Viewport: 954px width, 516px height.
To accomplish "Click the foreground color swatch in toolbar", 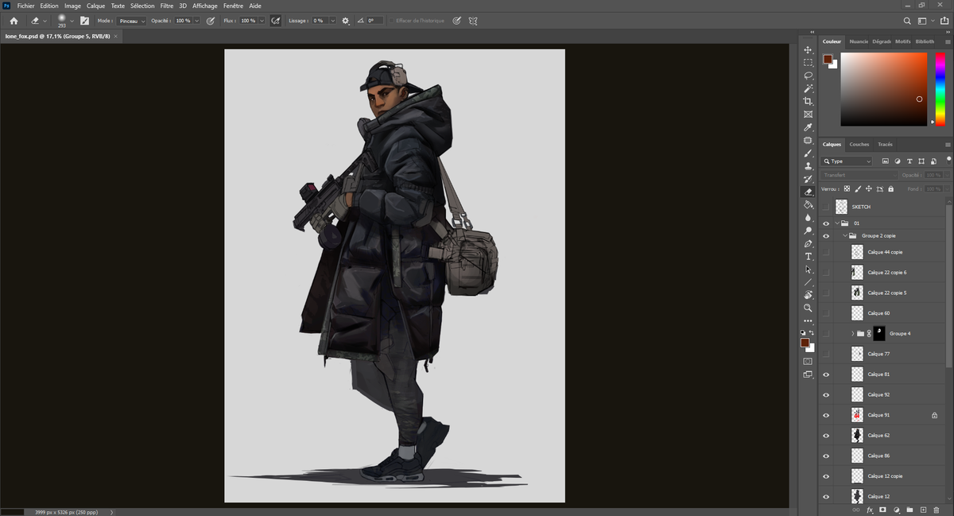I will [x=805, y=343].
